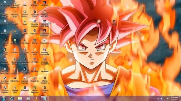Open Windows Media Player from the taskbar
This screenshot has height=101, width=181.
click(28, 98)
